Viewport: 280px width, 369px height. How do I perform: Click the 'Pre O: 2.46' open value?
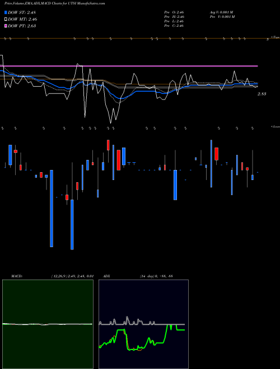pyautogui.click(x=174, y=12)
